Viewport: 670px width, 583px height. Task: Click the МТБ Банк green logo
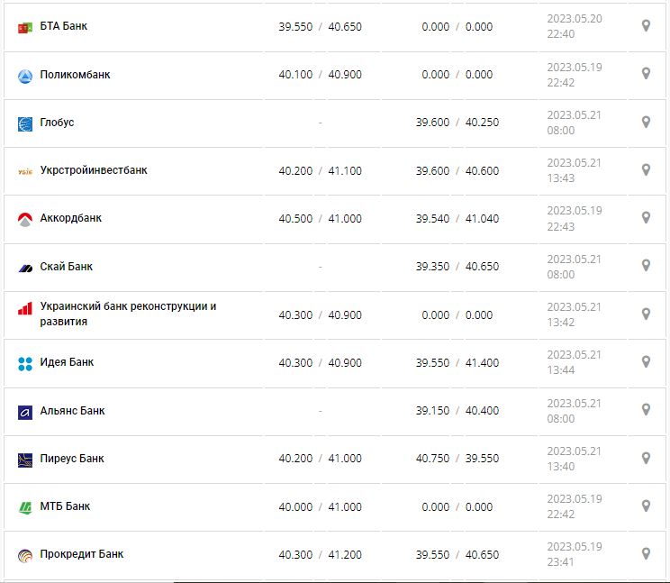click(25, 507)
